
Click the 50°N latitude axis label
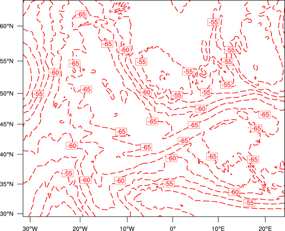[x=7, y=93]
